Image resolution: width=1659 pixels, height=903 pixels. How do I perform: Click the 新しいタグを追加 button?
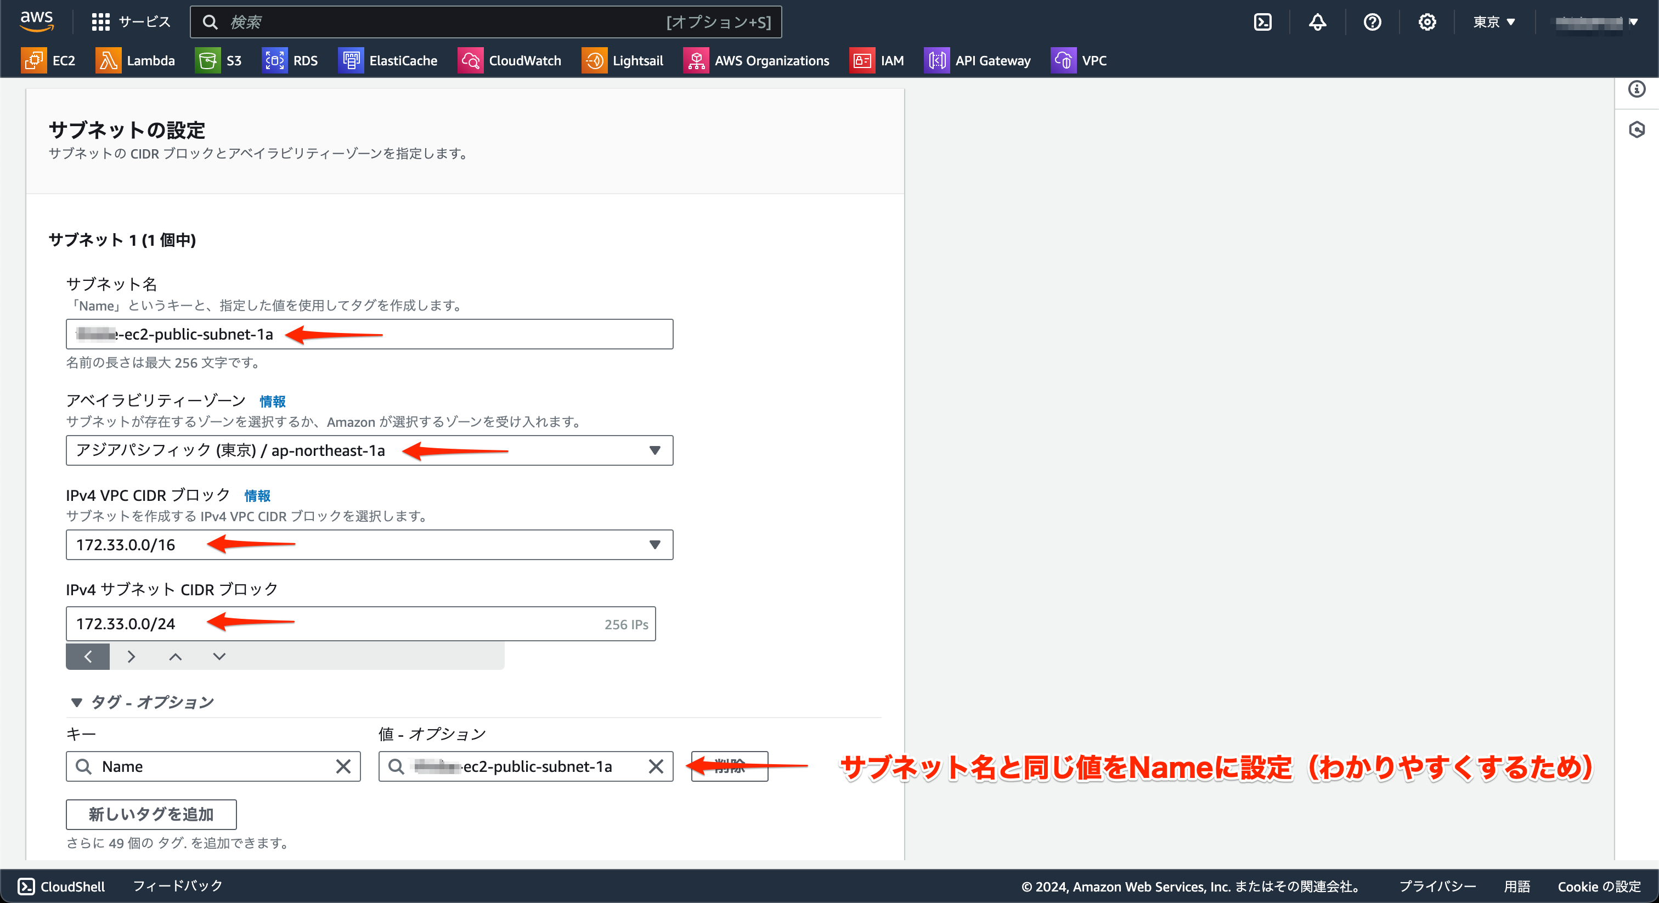pos(151,814)
